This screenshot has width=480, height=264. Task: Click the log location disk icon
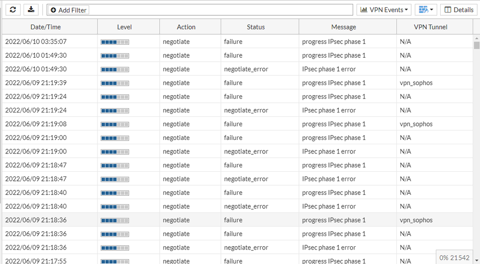[423, 10]
